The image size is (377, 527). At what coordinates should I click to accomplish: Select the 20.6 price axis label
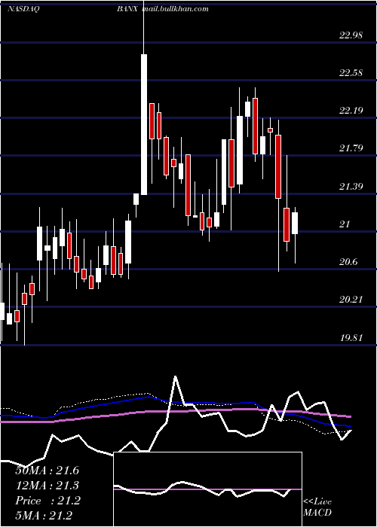pos(348,261)
